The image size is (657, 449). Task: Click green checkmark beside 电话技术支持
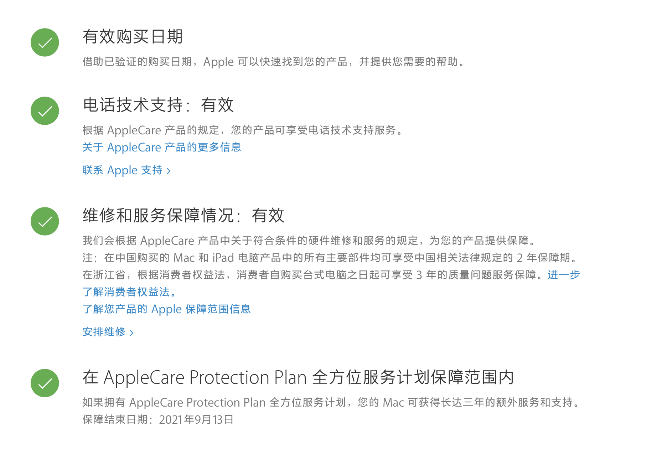(45, 111)
